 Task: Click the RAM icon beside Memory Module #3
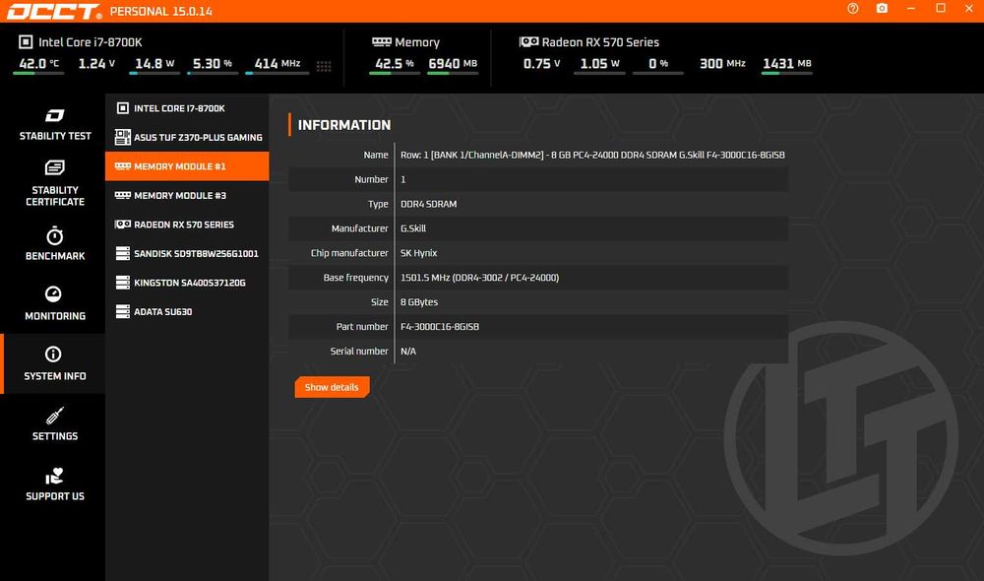(123, 195)
